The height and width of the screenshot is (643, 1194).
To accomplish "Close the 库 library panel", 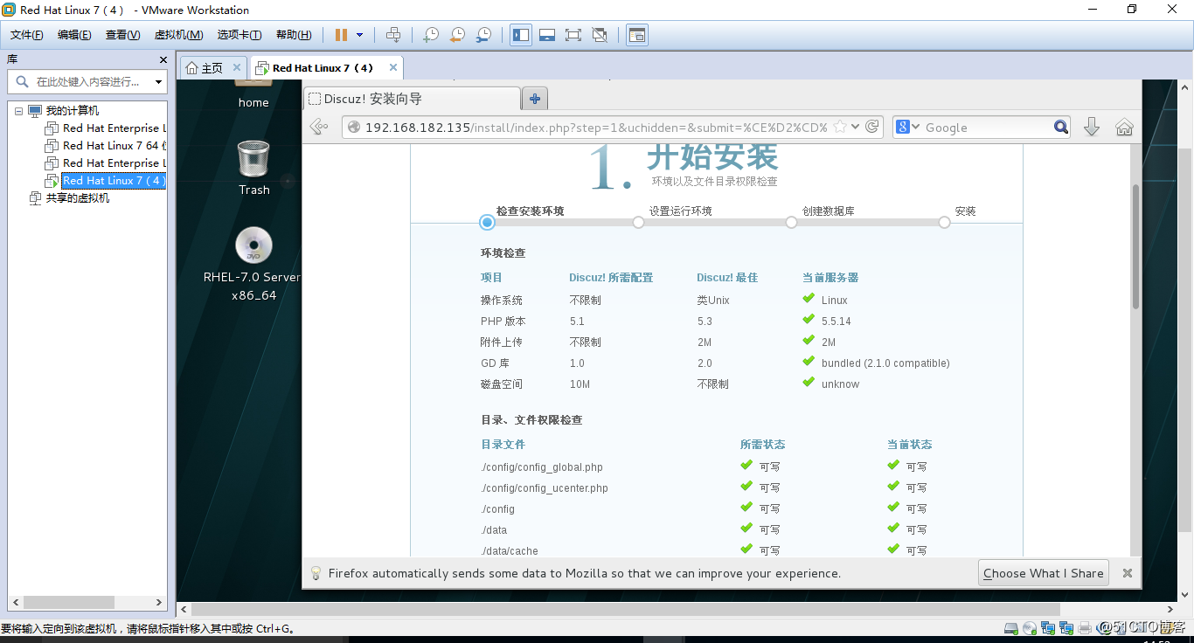I will pyautogui.click(x=163, y=59).
